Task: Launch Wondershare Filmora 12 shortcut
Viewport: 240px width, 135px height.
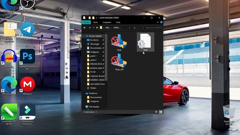Action: click(x=27, y=114)
